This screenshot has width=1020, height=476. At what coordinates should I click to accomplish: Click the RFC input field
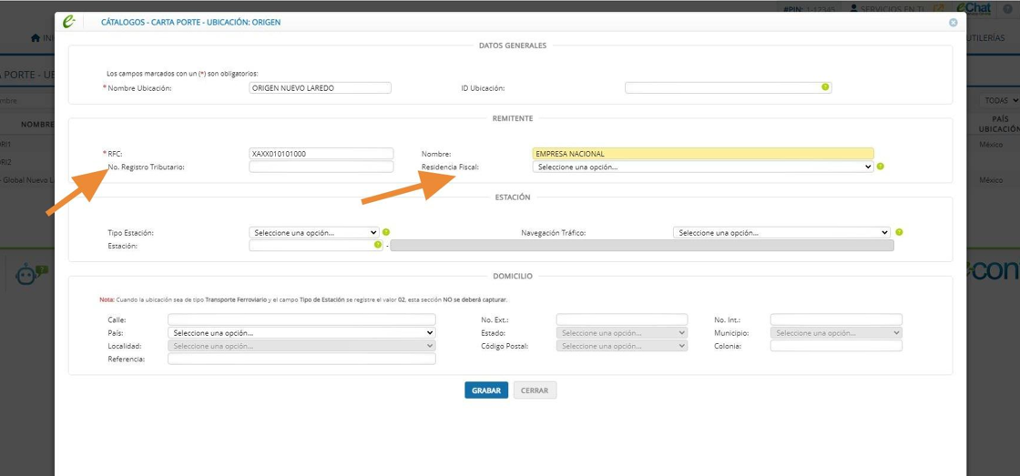(321, 154)
